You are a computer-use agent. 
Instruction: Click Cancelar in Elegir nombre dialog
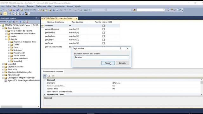click(122, 63)
